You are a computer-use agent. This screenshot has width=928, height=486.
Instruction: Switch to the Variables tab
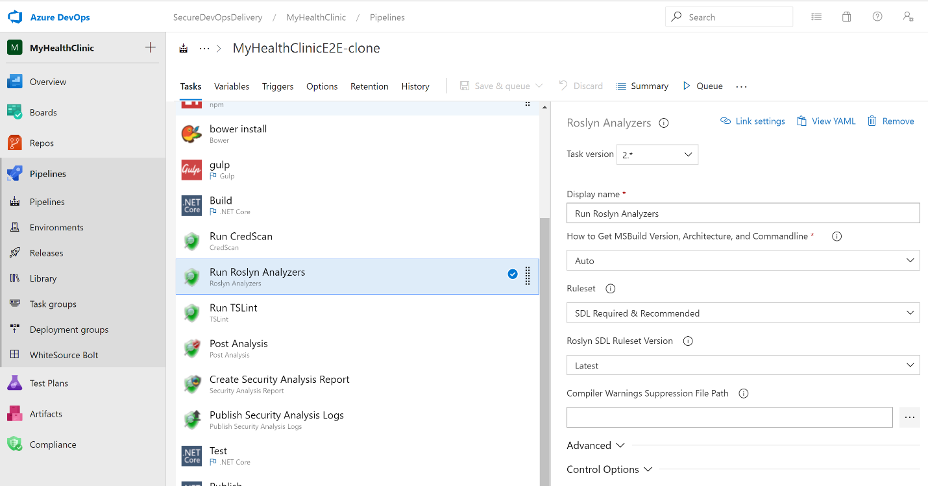point(232,86)
